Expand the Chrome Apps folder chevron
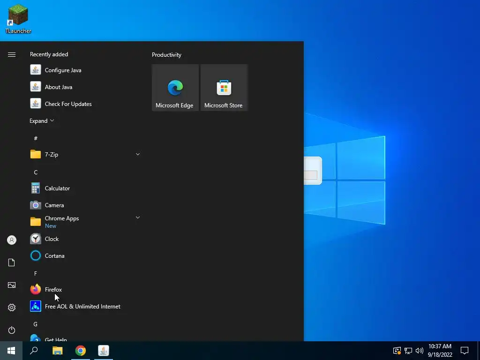The width and height of the screenshot is (480, 360). click(x=138, y=217)
